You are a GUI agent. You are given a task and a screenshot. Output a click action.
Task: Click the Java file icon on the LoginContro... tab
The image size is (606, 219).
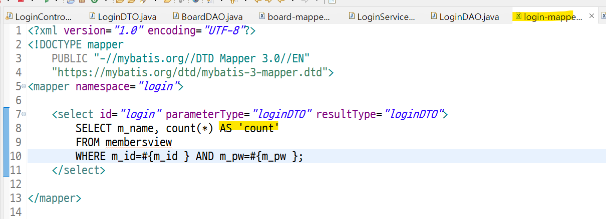10,16
